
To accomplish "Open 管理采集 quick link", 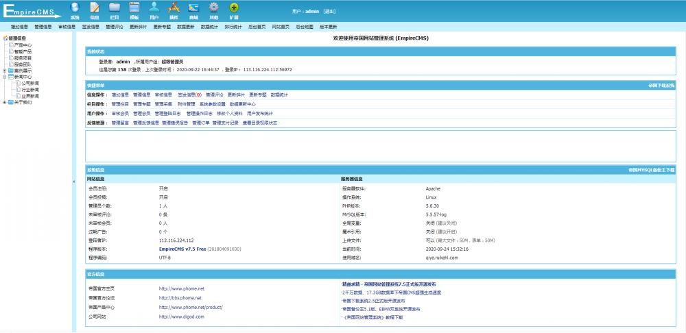I will (164, 104).
